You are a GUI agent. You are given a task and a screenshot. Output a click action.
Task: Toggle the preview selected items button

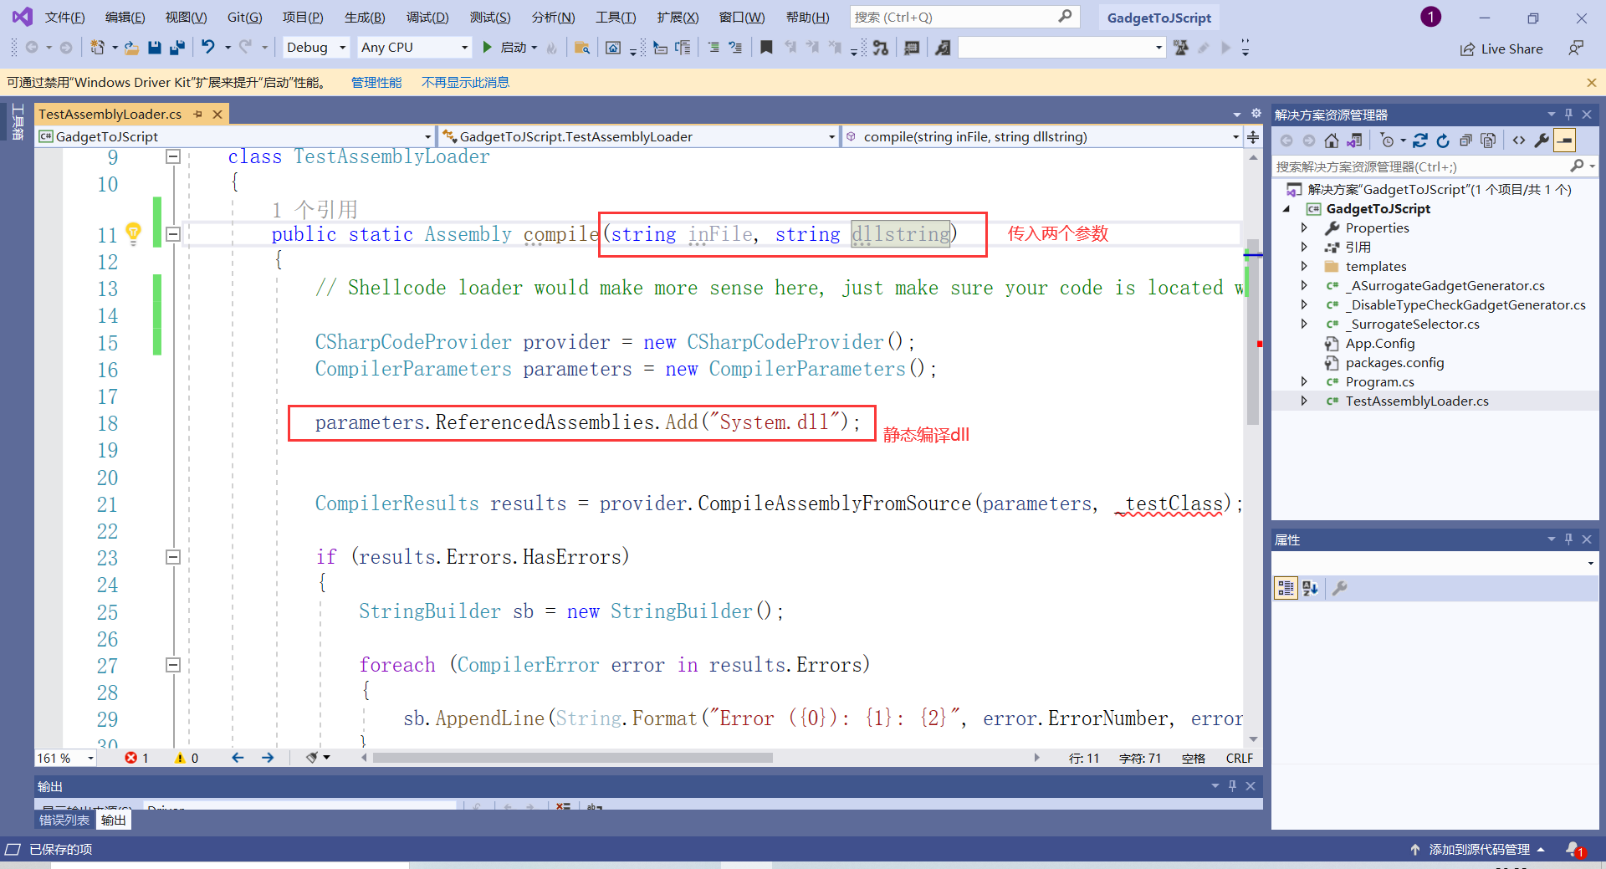coord(1564,141)
